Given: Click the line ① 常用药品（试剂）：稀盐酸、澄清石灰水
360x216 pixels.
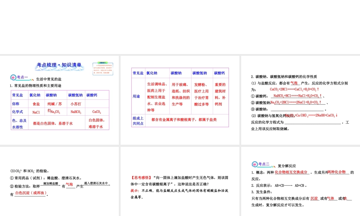Looking at the screenshot, I should coord(46,178).
